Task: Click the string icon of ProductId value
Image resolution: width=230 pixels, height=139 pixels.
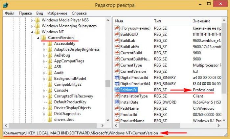Action: (117, 114)
